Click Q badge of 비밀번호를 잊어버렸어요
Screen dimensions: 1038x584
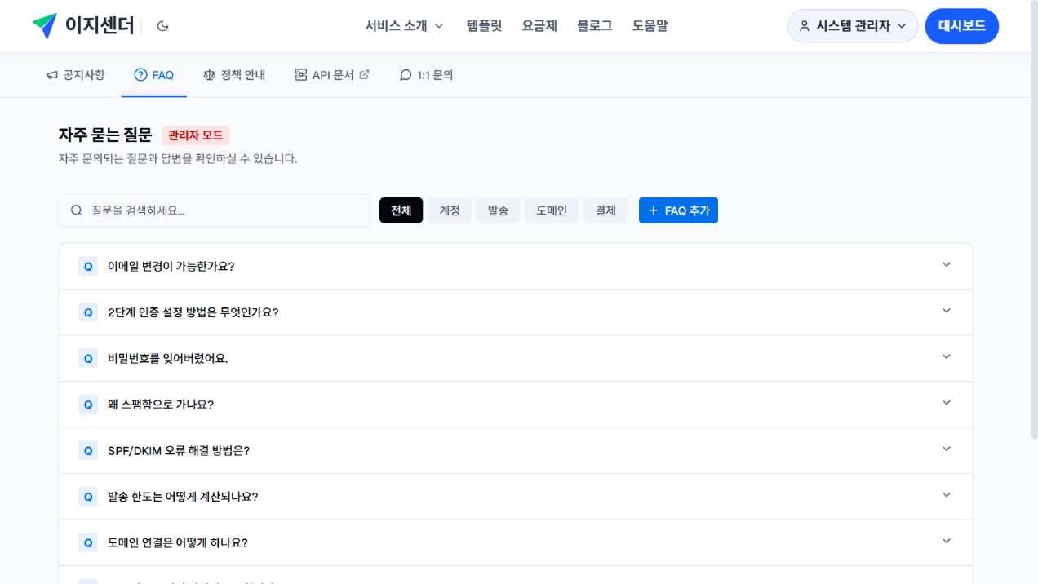(88, 358)
